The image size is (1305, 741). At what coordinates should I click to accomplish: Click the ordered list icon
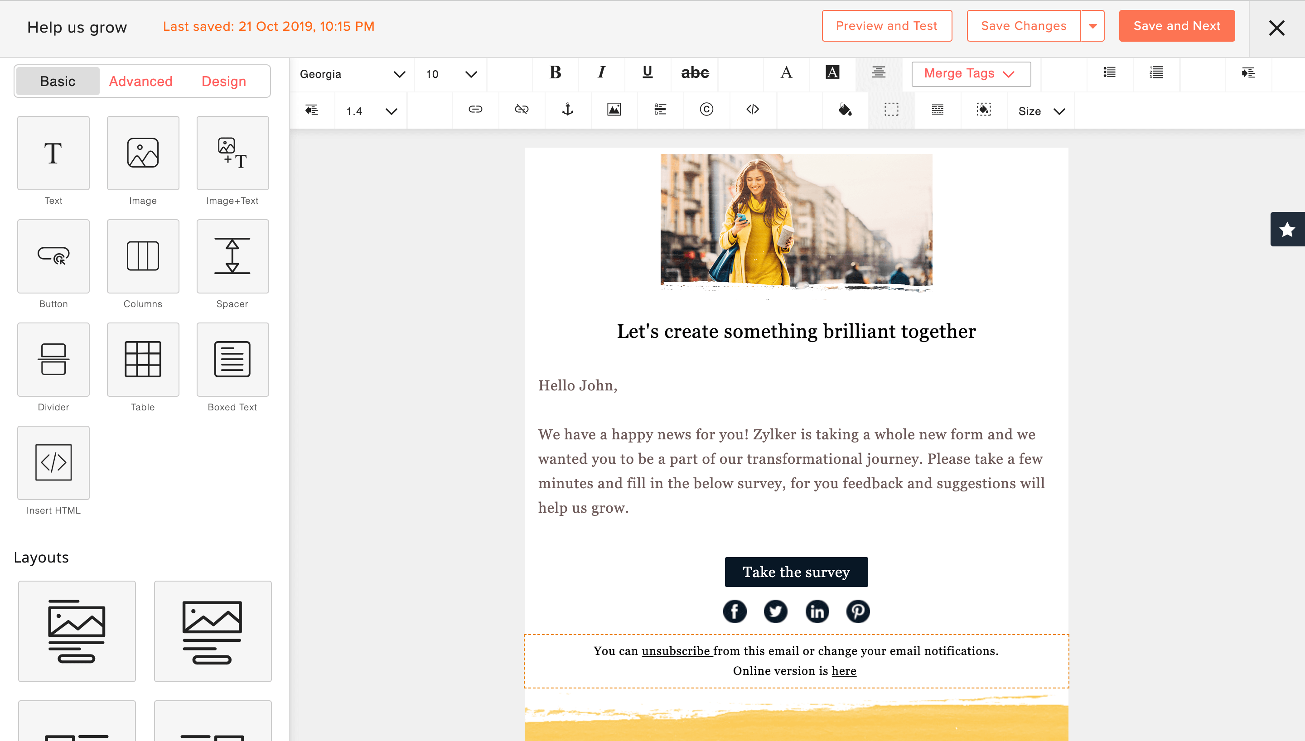(x=1156, y=73)
